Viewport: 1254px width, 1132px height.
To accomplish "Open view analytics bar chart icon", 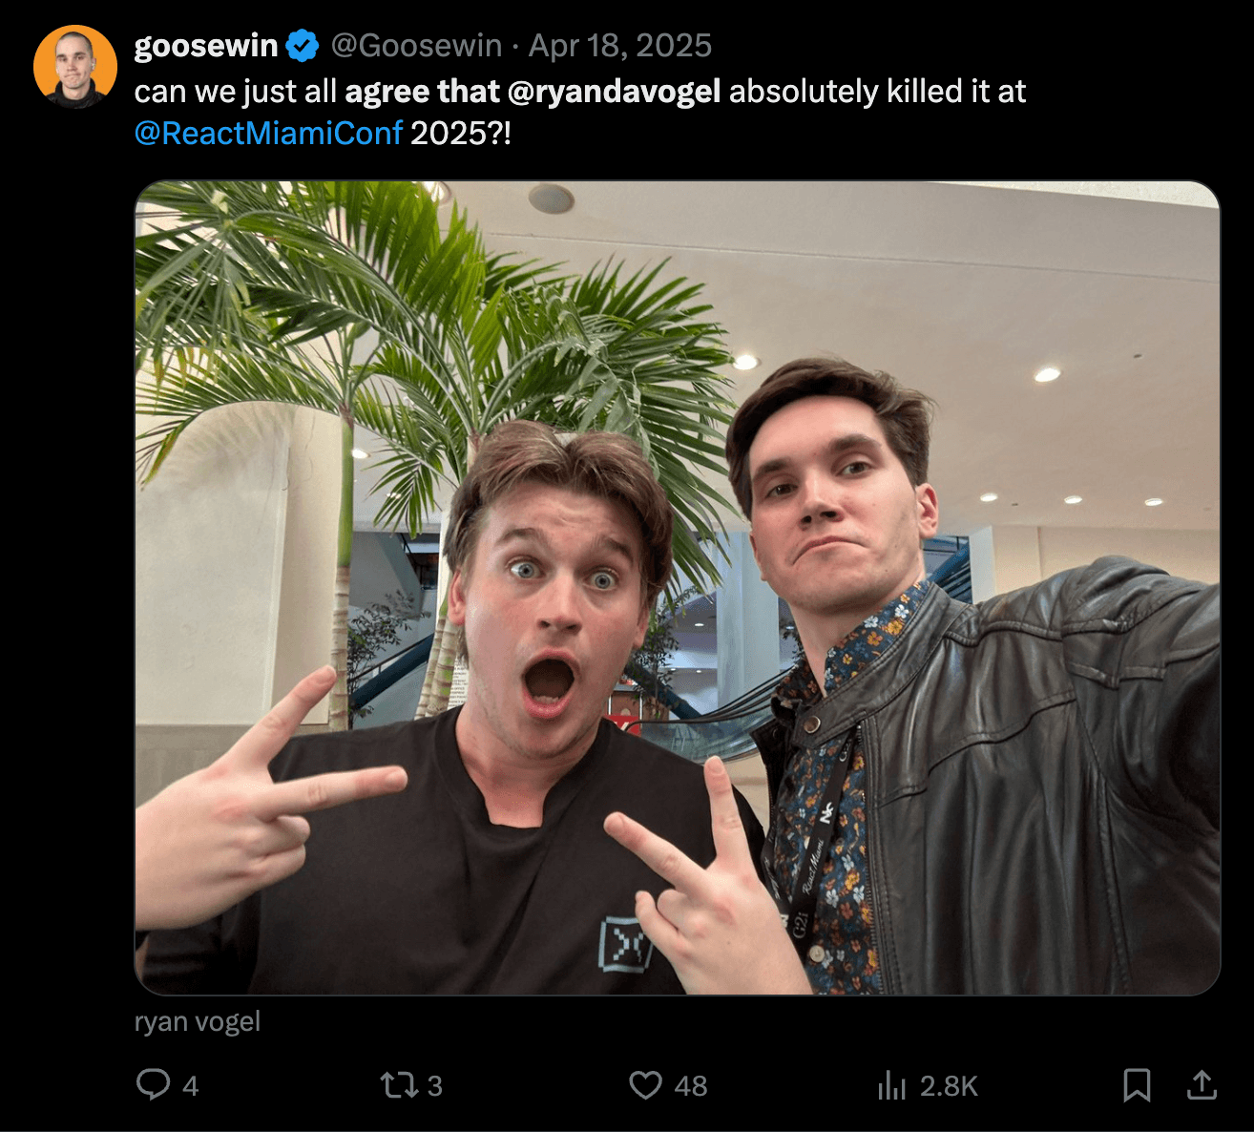I will [x=891, y=1085].
